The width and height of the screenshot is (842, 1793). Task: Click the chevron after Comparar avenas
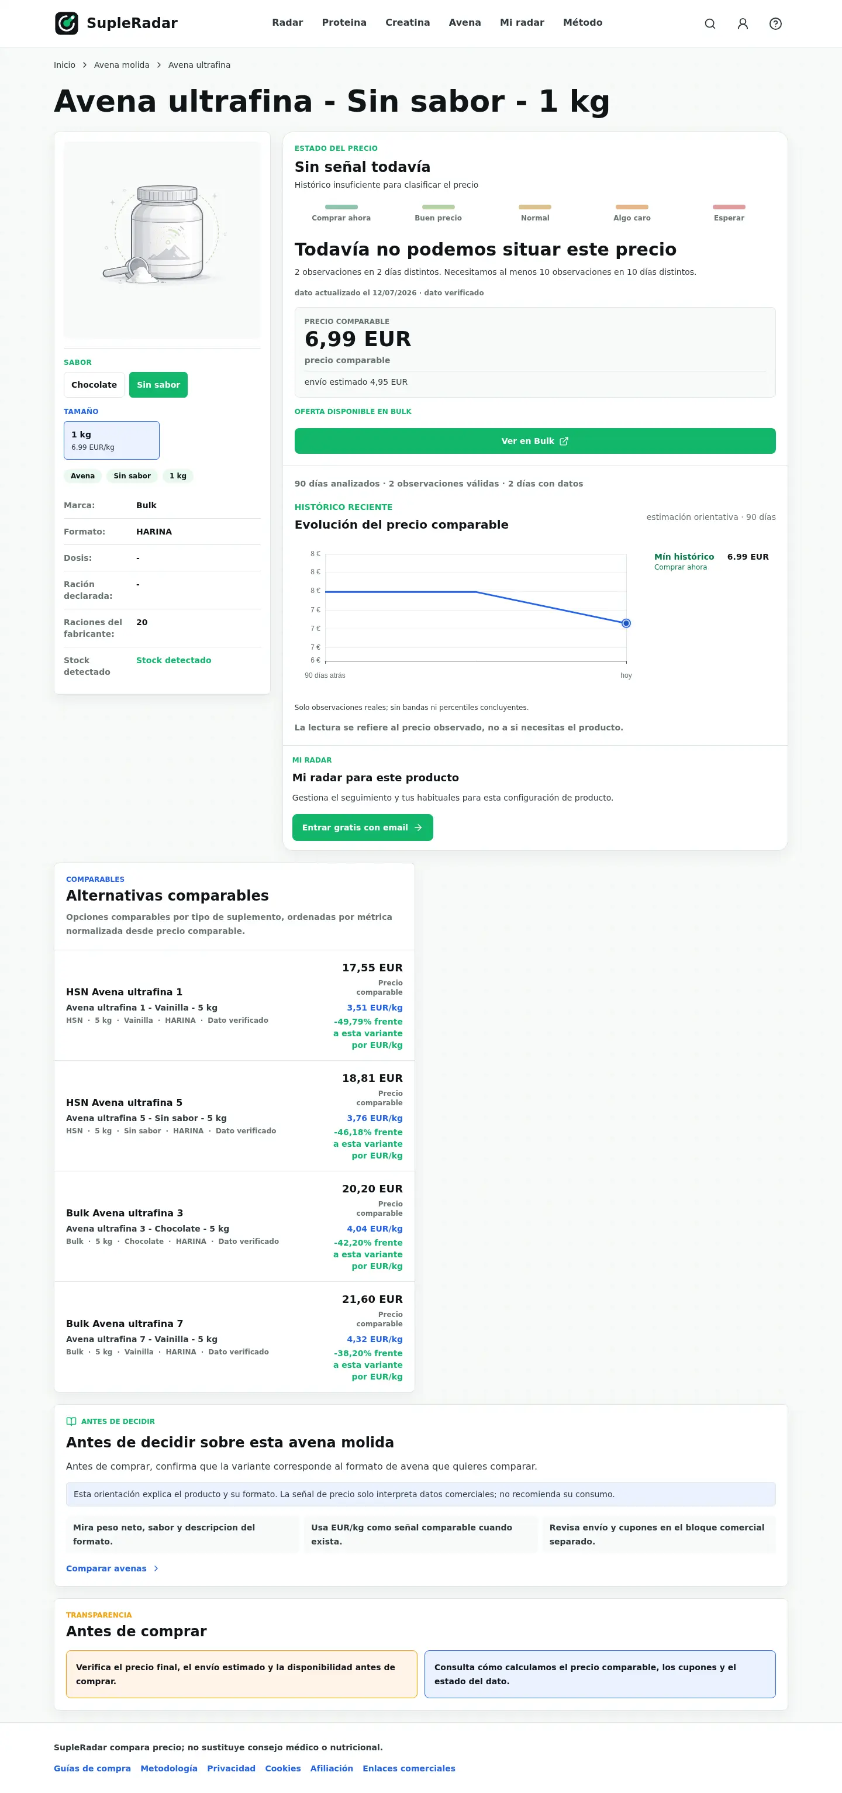pos(156,1568)
